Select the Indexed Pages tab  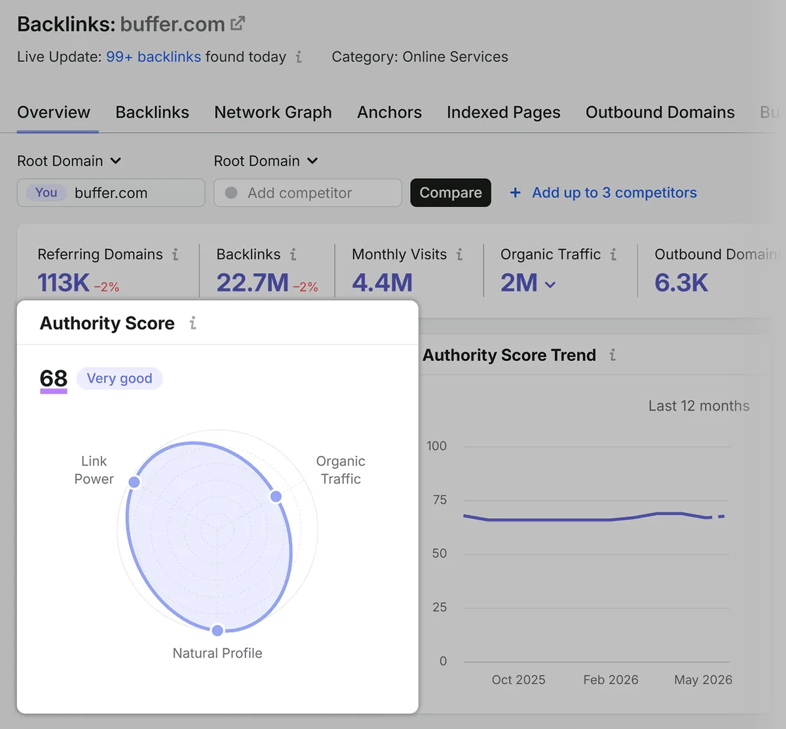coord(504,113)
